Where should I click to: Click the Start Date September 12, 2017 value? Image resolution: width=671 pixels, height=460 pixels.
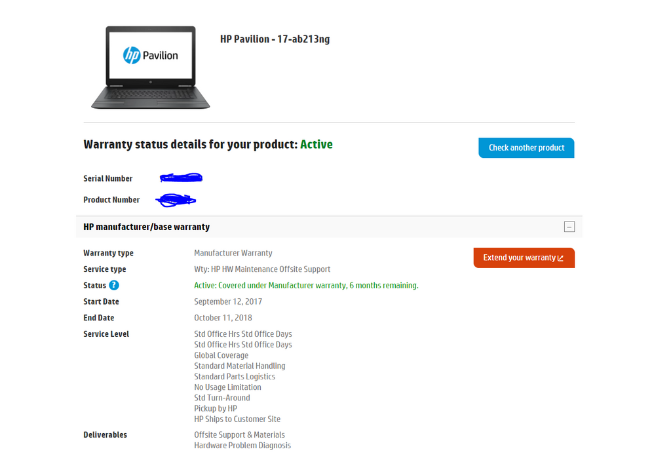[228, 301]
